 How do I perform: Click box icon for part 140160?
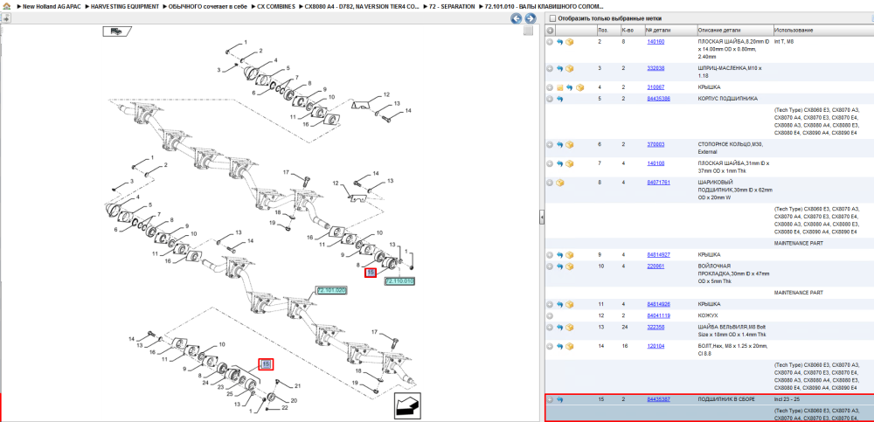[x=570, y=42]
